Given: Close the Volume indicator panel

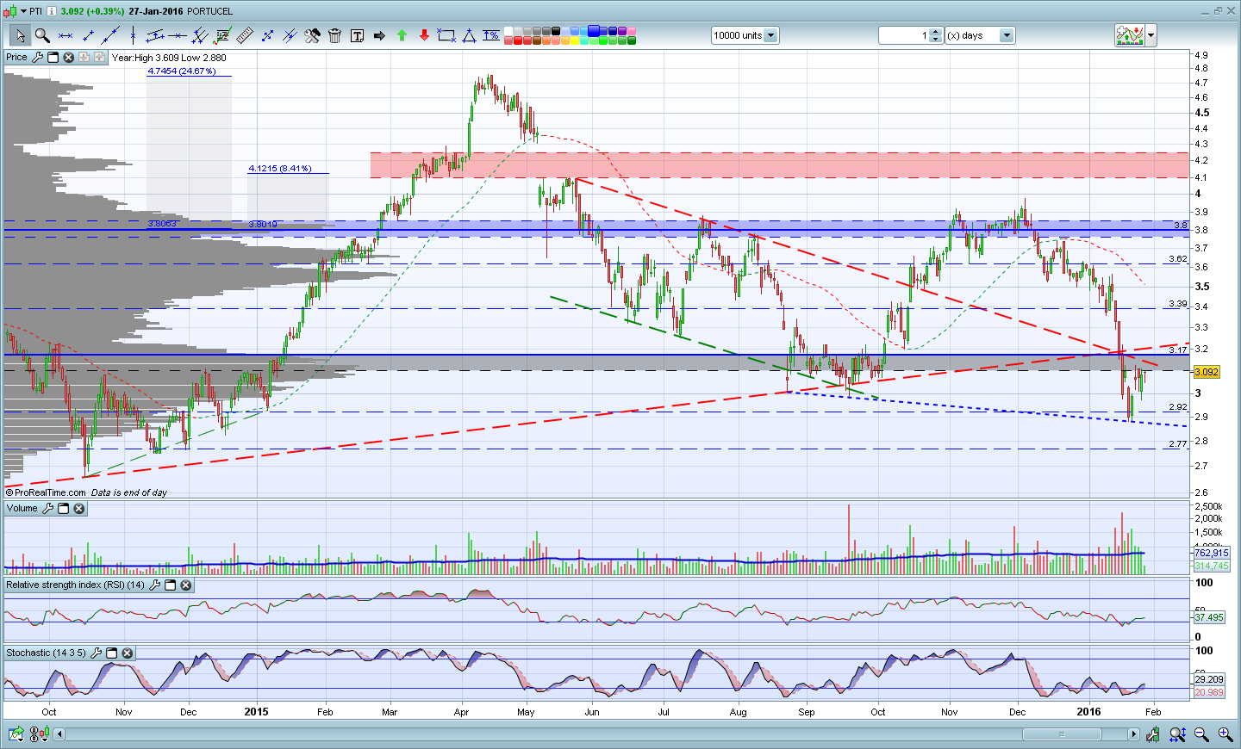Looking at the screenshot, I should pos(78,509).
